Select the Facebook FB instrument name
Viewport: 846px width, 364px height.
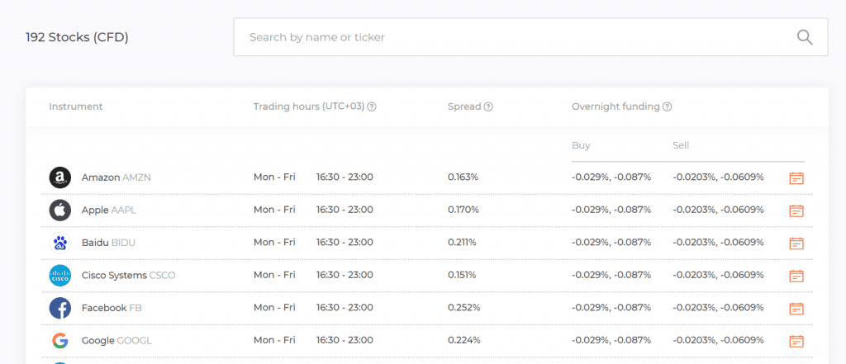pos(112,308)
